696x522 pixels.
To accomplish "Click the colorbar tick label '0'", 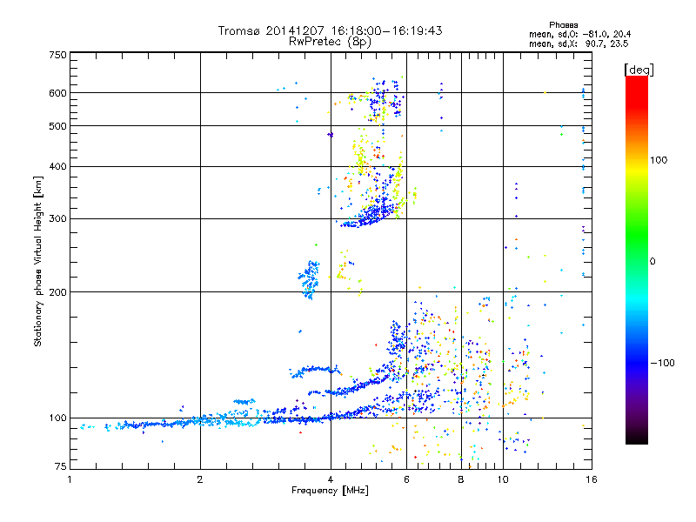I will [652, 261].
